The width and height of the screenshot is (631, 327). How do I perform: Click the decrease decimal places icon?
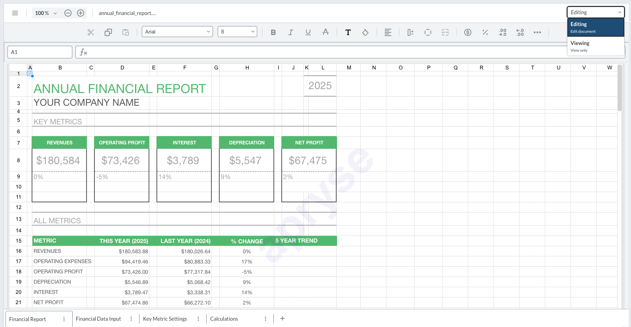[503, 32]
